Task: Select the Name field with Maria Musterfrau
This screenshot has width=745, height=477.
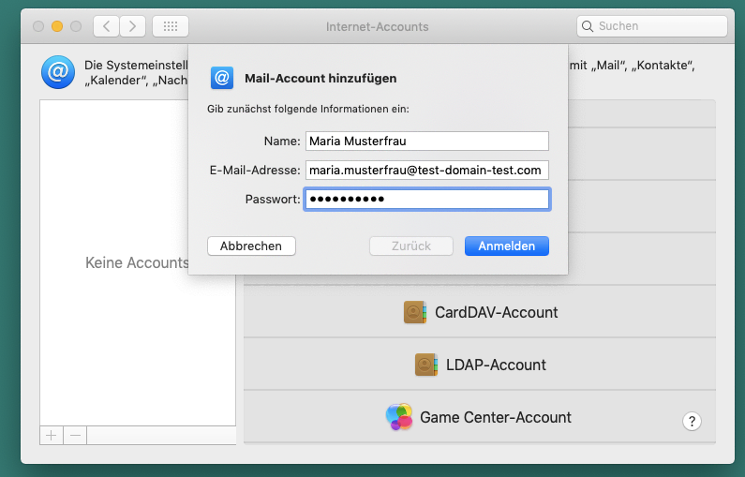Action: [x=426, y=141]
